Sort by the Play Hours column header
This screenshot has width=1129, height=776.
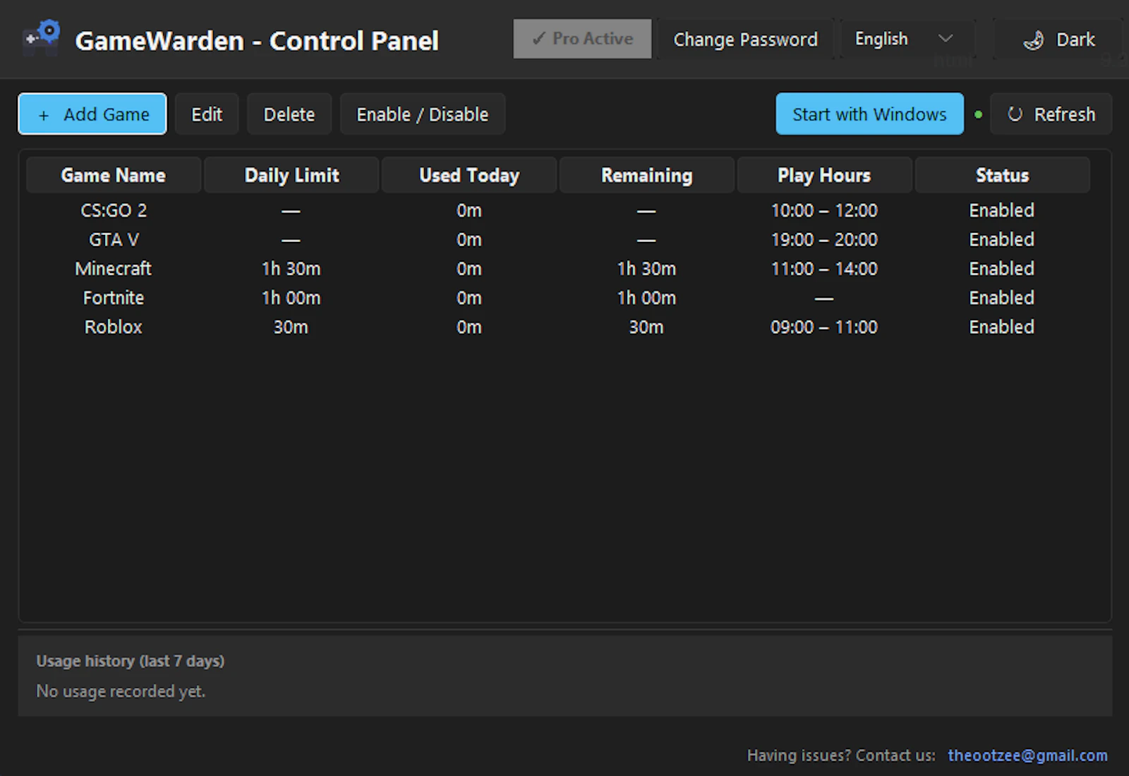tap(824, 175)
